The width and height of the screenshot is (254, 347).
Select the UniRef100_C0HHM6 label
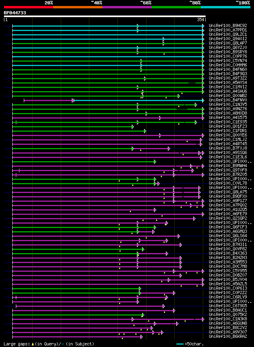(228, 65)
